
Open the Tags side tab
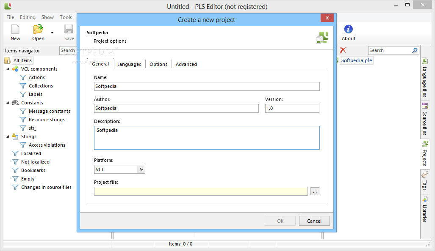pyautogui.click(x=425, y=181)
